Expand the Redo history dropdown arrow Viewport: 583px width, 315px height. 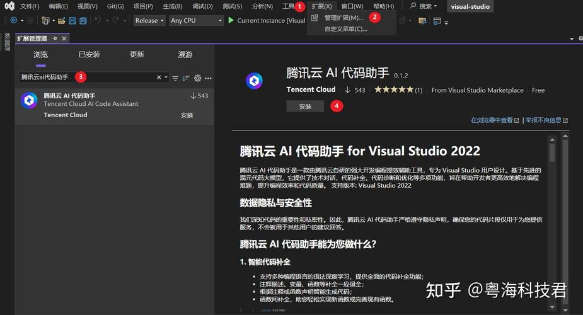point(125,21)
